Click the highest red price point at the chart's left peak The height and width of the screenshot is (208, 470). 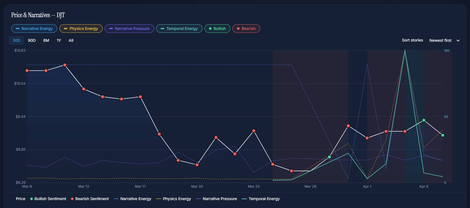65,65
